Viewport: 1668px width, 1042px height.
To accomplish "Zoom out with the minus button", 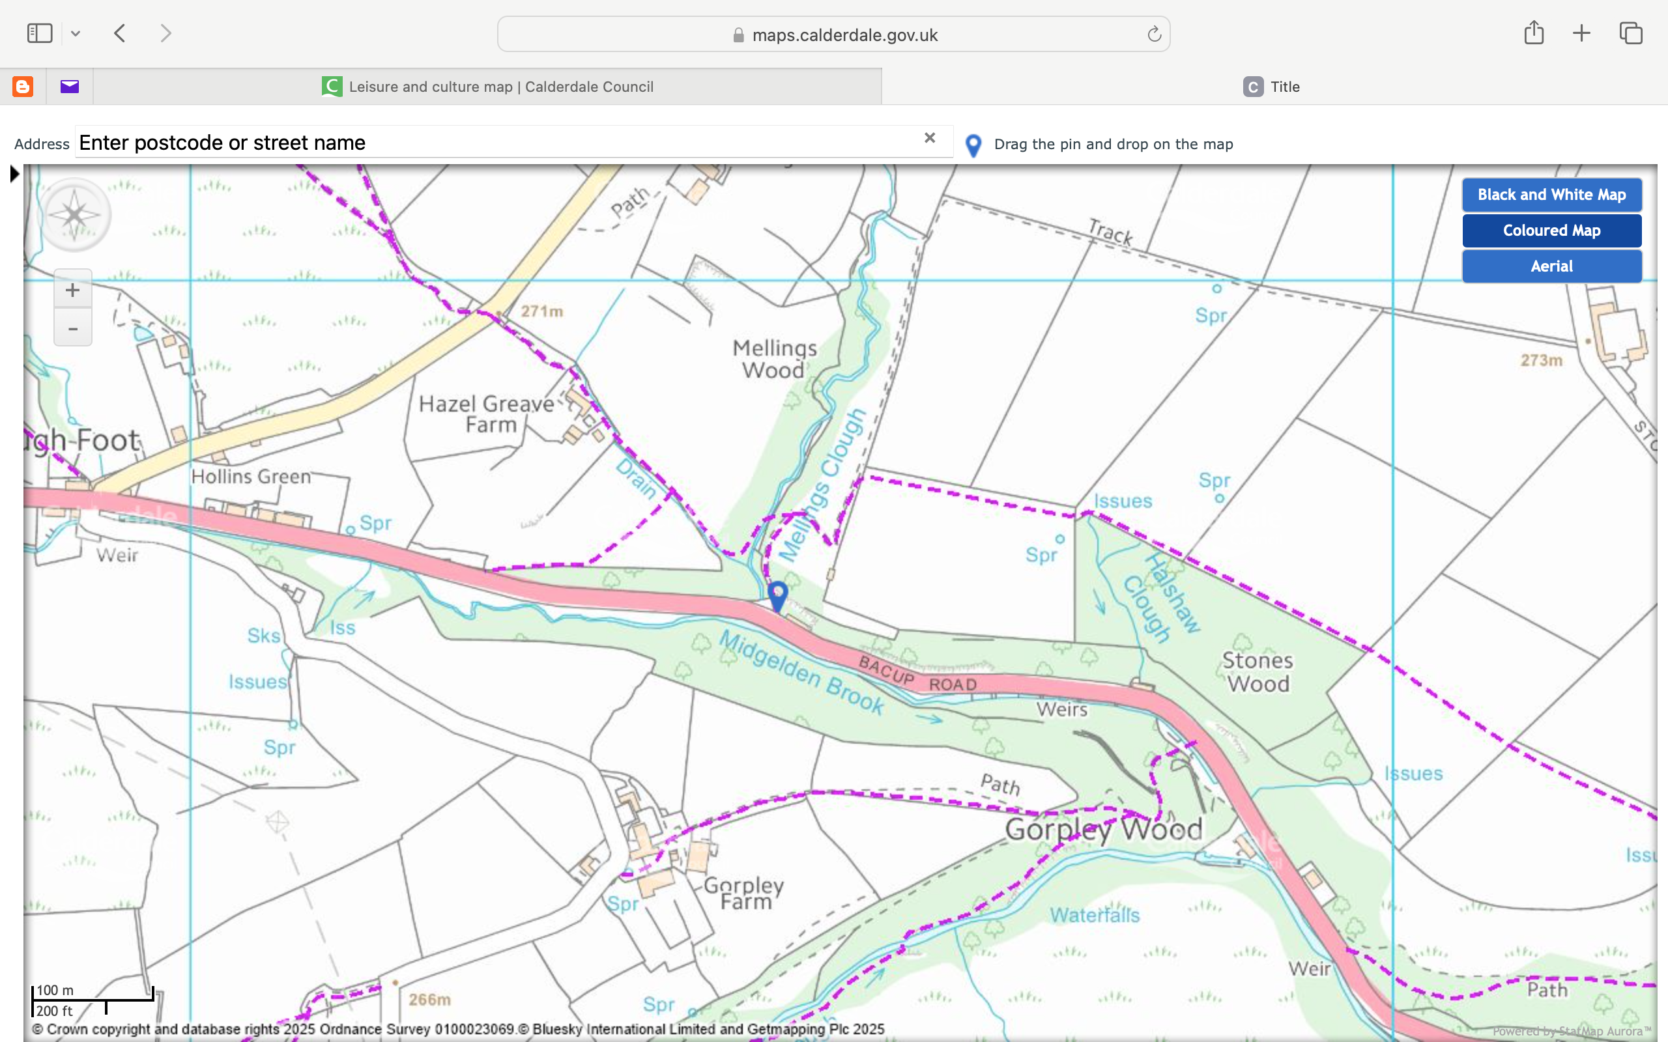I will coord(72,329).
